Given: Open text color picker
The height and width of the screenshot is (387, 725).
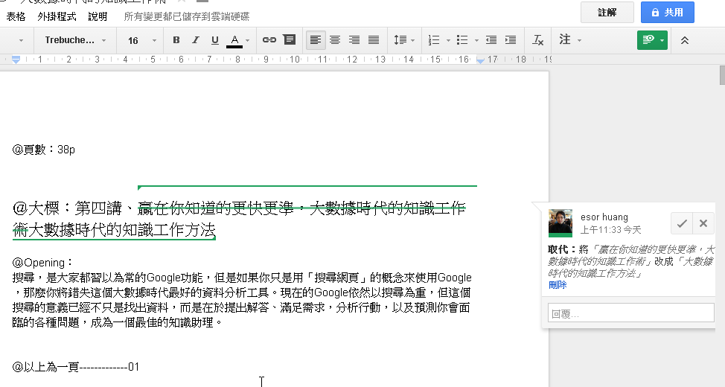Looking at the screenshot, I should pos(234,40).
